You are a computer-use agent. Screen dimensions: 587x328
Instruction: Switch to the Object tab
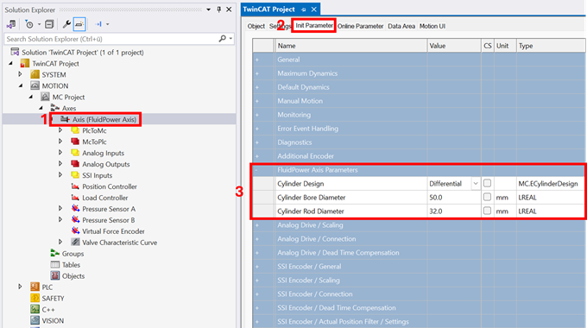click(x=256, y=26)
